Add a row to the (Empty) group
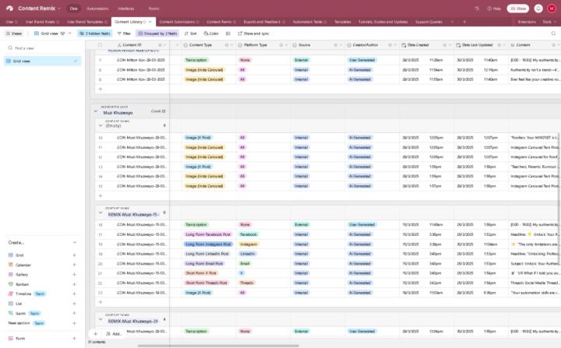The image size is (561, 348). point(101,195)
